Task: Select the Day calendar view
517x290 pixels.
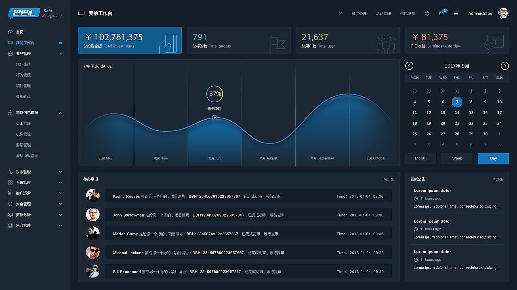Action: (x=493, y=158)
